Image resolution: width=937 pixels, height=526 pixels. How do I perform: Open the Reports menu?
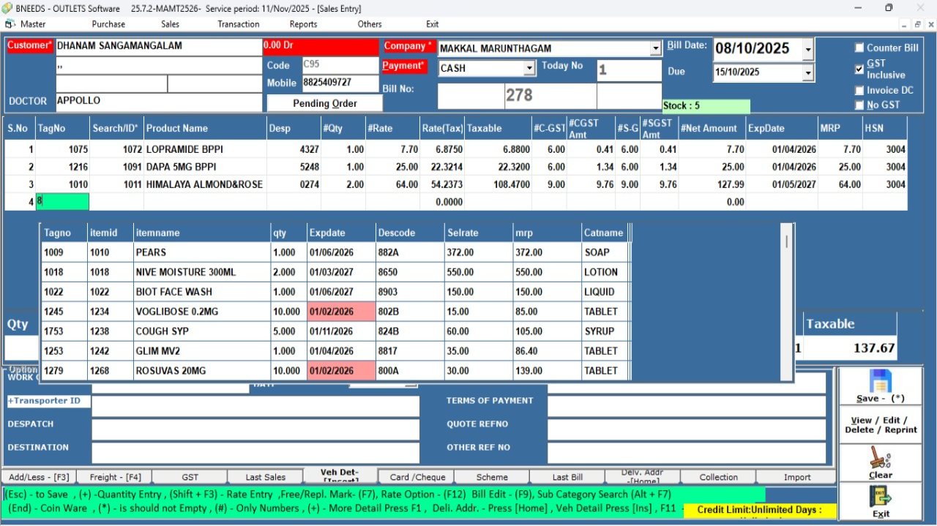(303, 24)
